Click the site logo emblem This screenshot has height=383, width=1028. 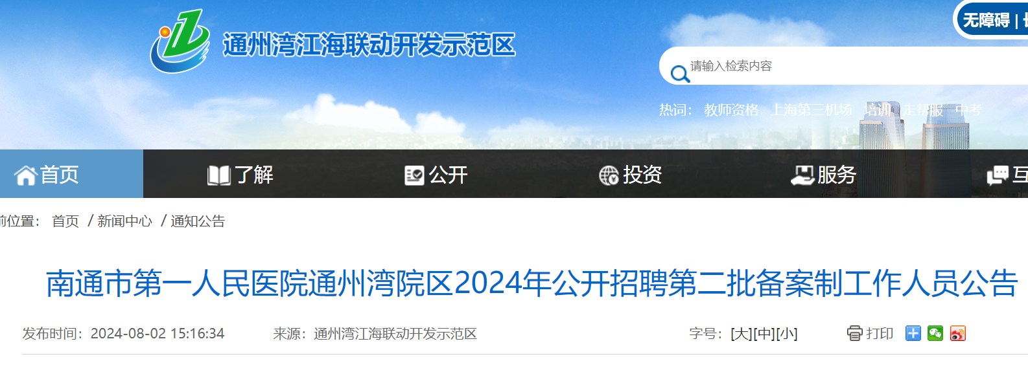pos(180,41)
